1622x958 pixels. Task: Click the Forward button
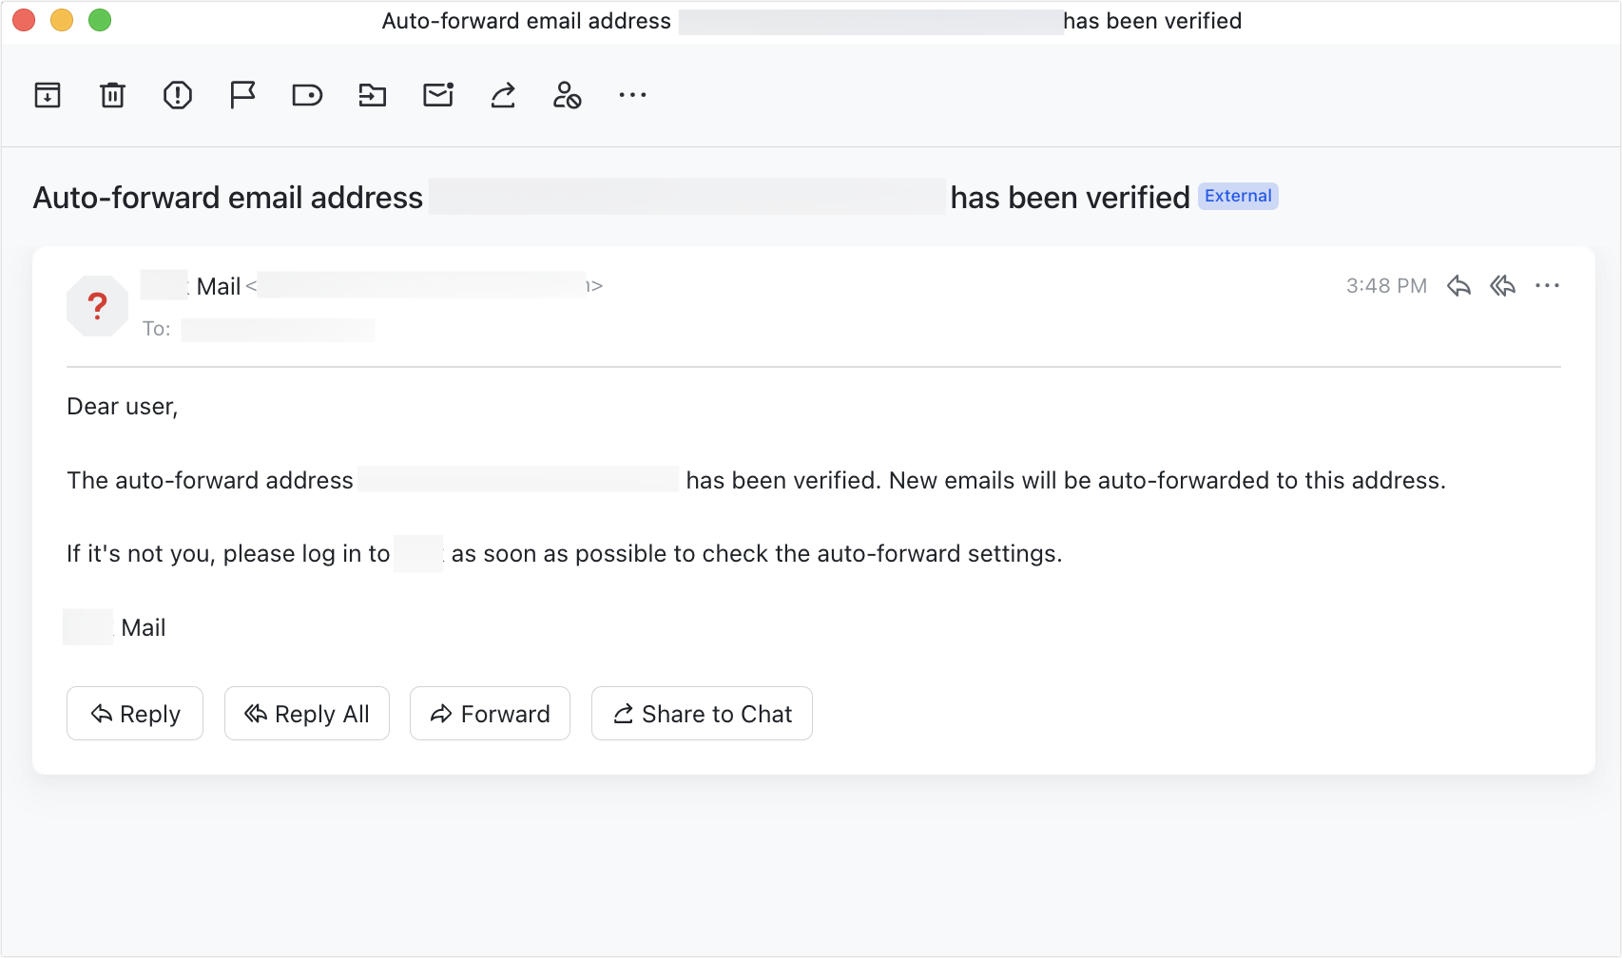(x=490, y=714)
